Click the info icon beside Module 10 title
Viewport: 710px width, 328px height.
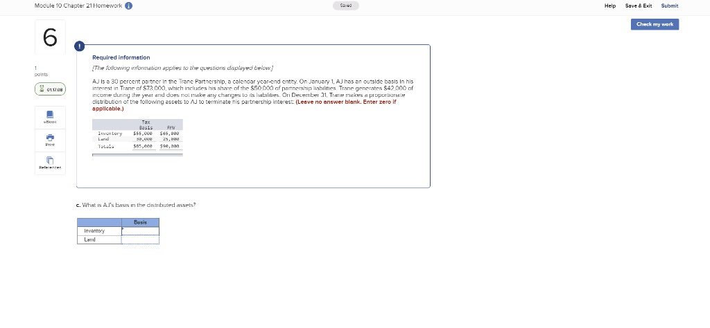click(x=128, y=6)
